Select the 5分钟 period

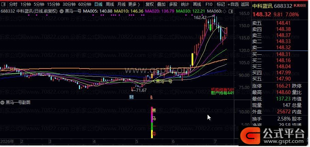point(38,4)
